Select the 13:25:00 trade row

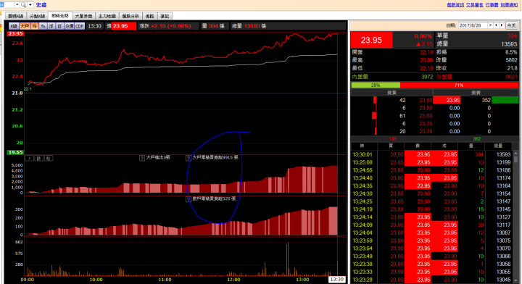(432, 162)
